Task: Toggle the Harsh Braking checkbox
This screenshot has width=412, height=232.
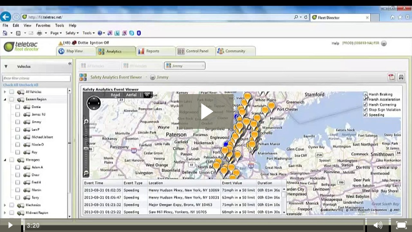Action: coord(365,94)
